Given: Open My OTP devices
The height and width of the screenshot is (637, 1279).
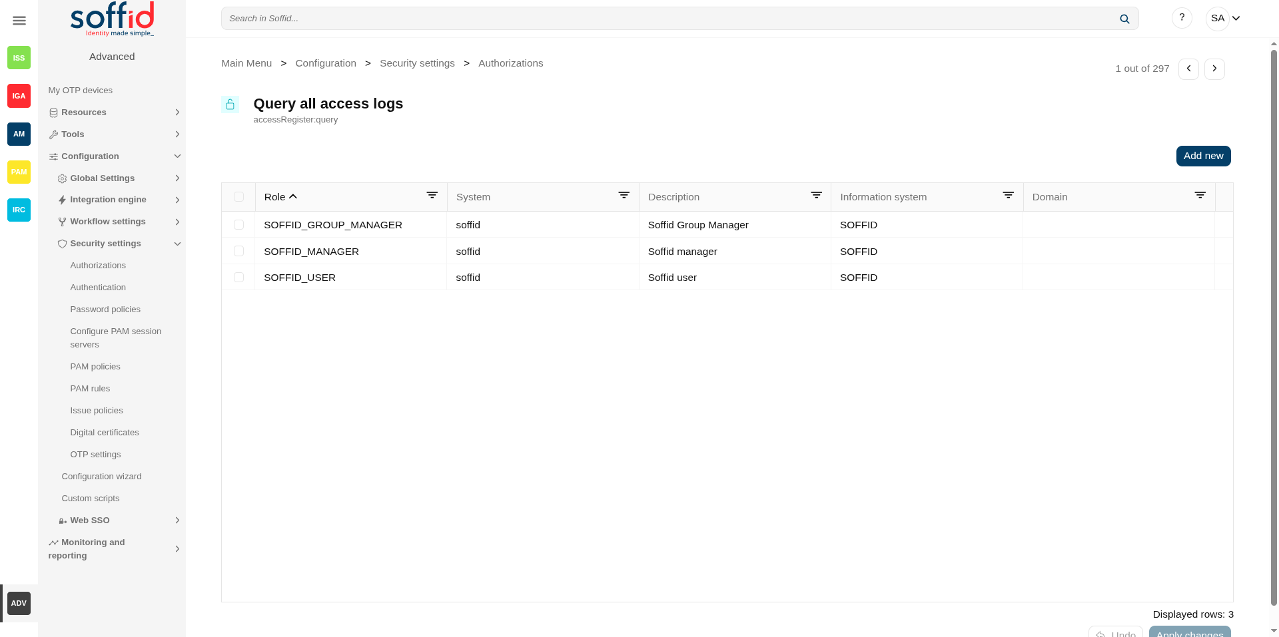Looking at the screenshot, I should [x=81, y=91].
